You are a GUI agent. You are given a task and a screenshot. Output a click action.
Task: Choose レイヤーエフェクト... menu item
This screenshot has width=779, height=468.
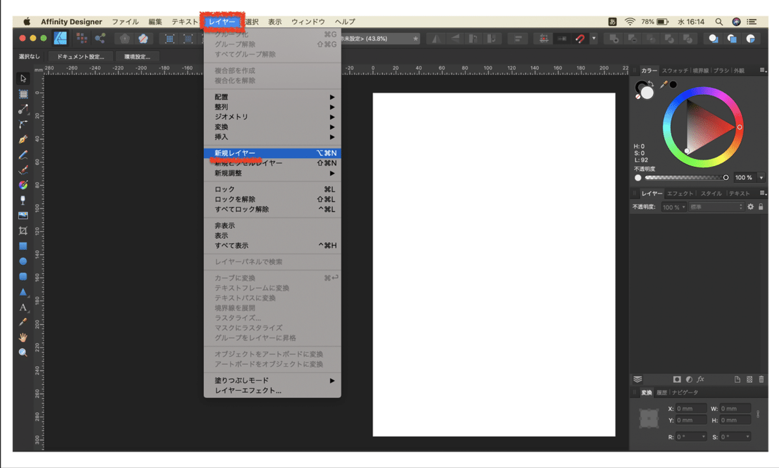(x=273, y=391)
